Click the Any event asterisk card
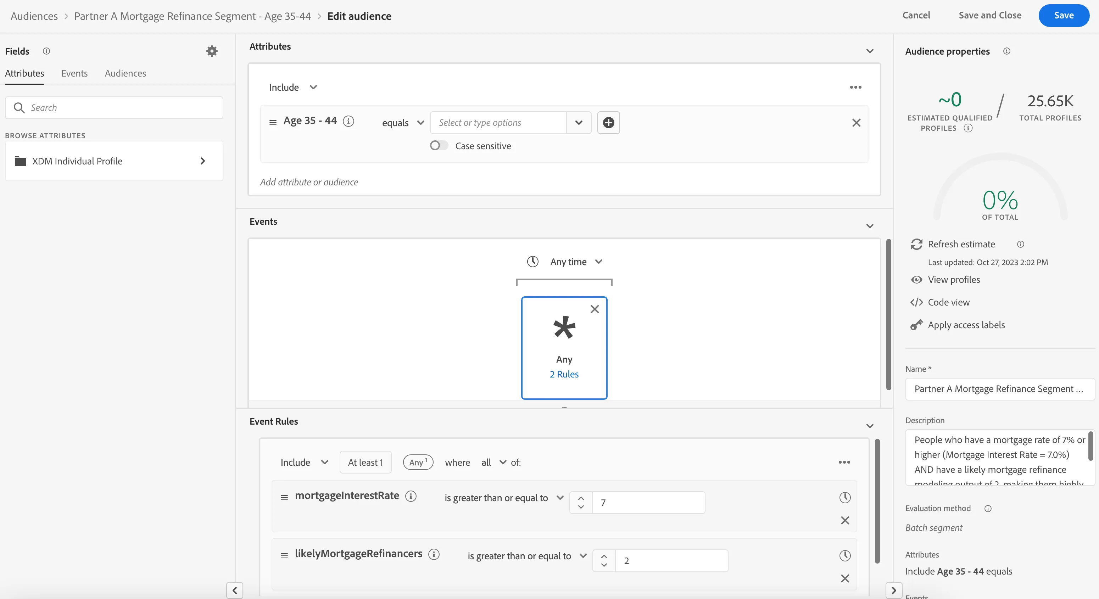 click(564, 348)
